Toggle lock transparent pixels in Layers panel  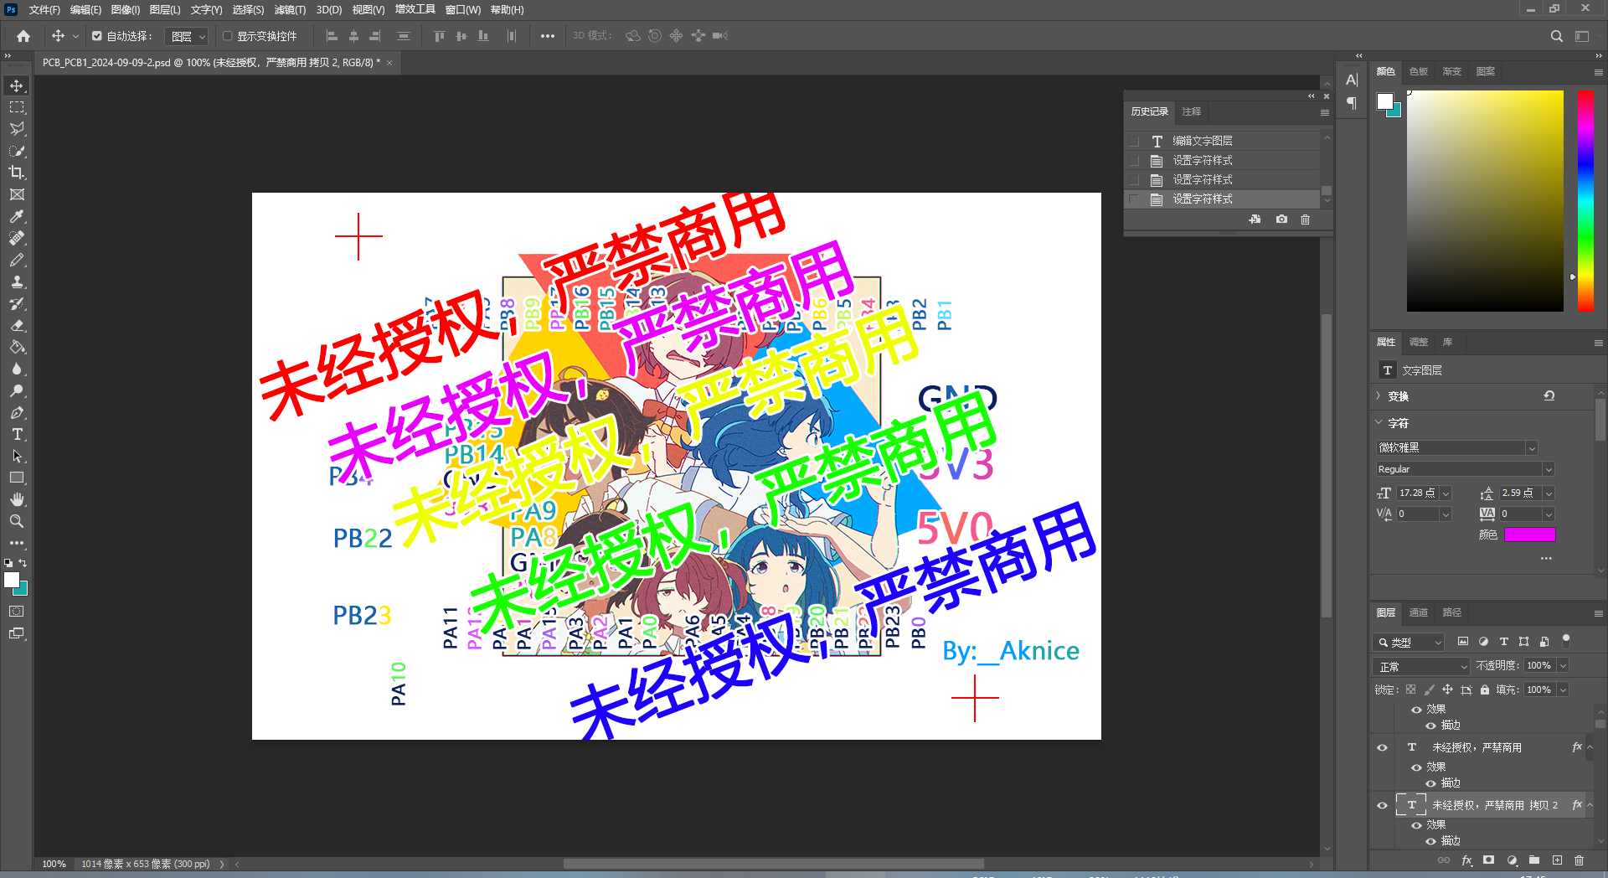[x=1410, y=689]
